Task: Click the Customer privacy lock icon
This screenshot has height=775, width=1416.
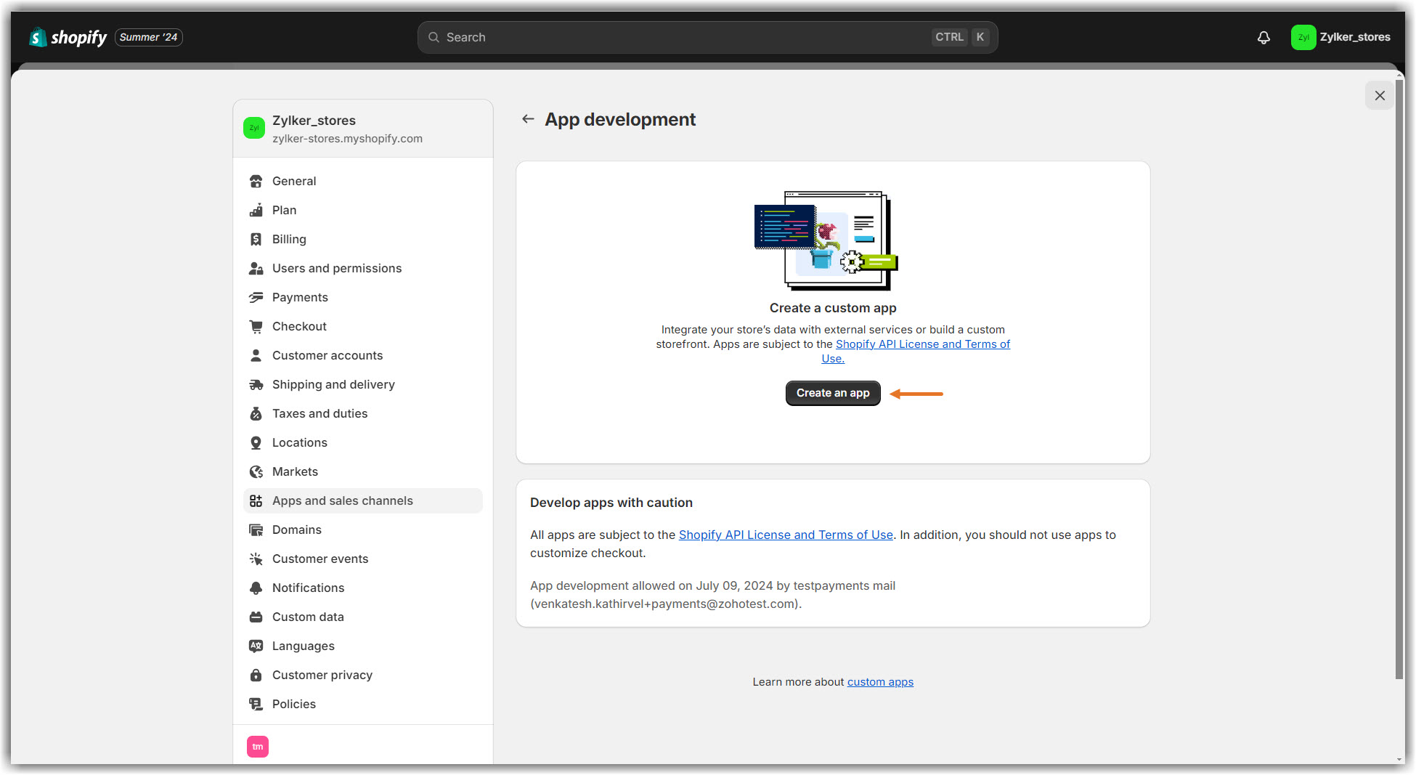Action: tap(256, 675)
